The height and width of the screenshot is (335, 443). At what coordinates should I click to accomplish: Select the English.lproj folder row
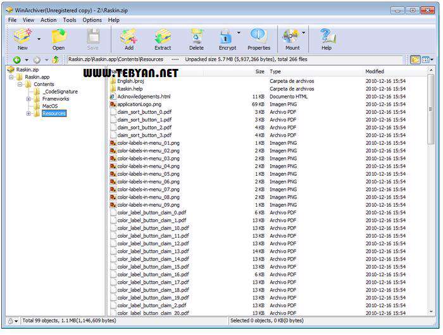268,81
